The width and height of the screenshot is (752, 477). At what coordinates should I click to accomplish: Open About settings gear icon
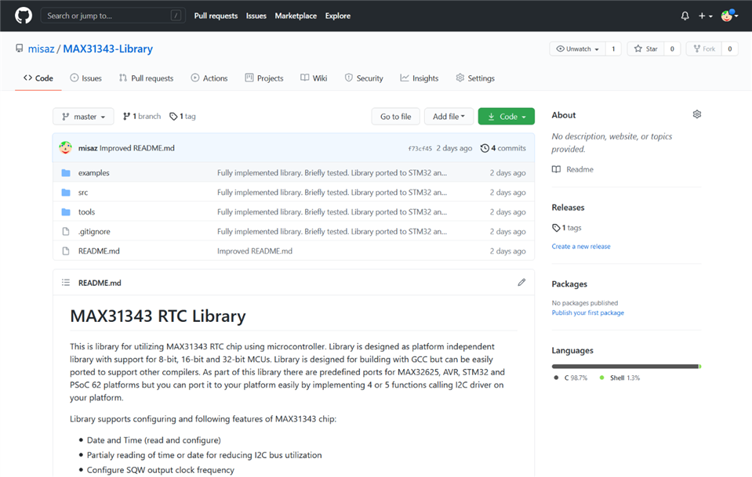[696, 115]
